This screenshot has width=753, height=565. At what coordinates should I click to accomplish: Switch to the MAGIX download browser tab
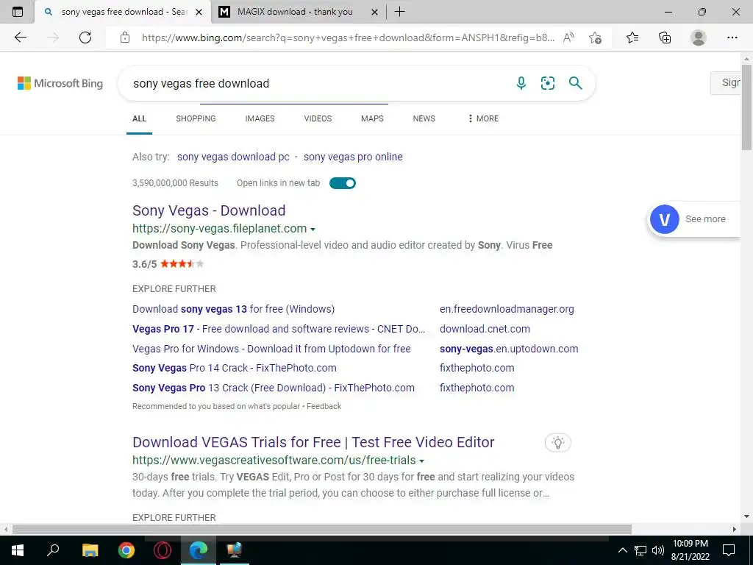tap(295, 12)
